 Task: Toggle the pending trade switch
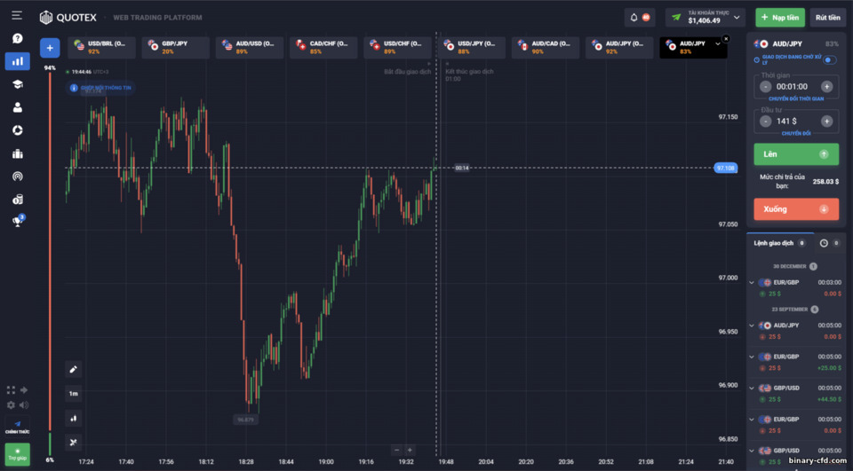pos(829,59)
